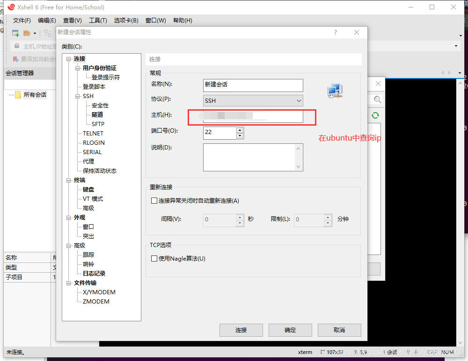Screen dimensions: 468x361
Task: Click the 所有会话 folder icon
Action: (18, 95)
